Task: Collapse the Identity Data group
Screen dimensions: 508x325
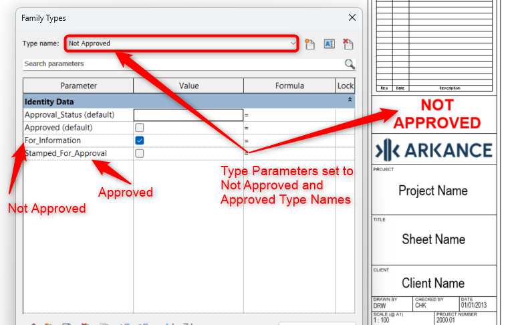Action: tap(350, 100)
